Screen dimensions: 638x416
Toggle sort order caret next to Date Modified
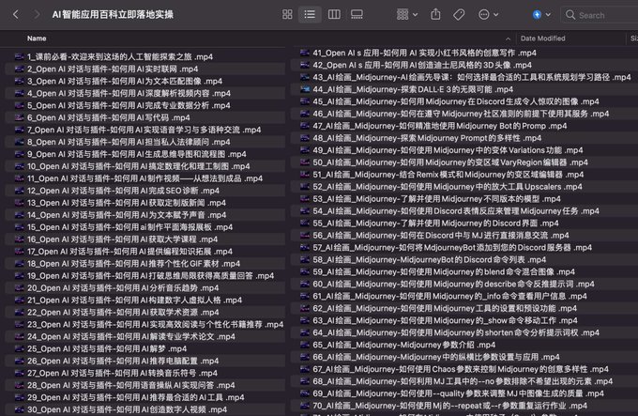[x=508, y=39]
